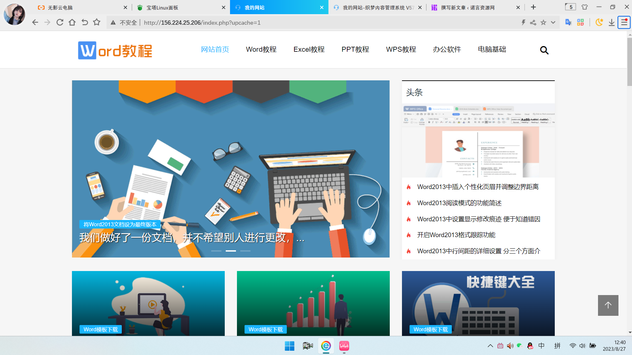
Task: Show hidden system tray icons chevron
Action: (x=490, y=346)
